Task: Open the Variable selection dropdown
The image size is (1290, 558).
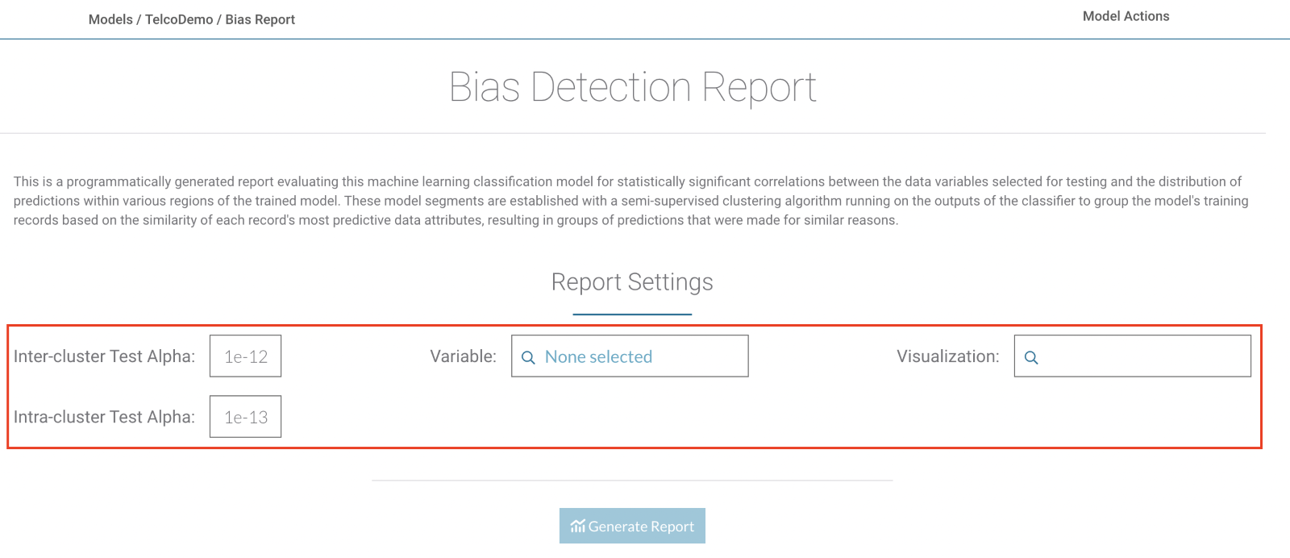Action: coord(630,356)
